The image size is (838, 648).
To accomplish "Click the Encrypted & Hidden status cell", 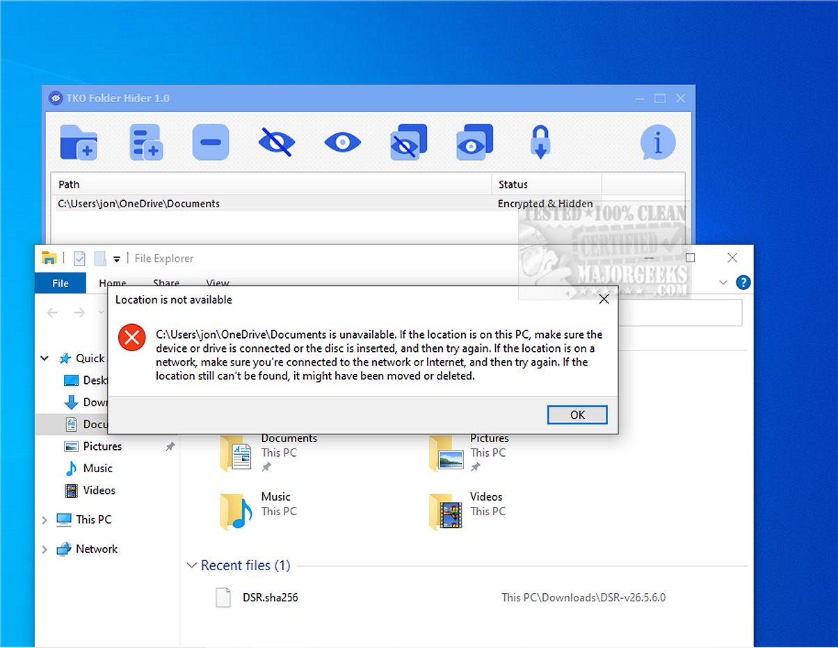I will pyautogui.click(x=545, y=204).
